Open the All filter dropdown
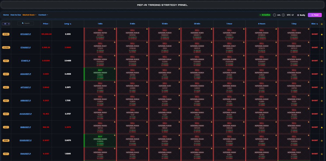 pos(6,23)
